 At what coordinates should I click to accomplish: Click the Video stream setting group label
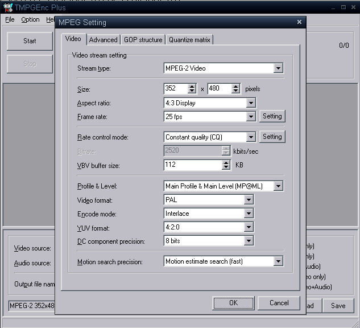click(x=99, y=55)
